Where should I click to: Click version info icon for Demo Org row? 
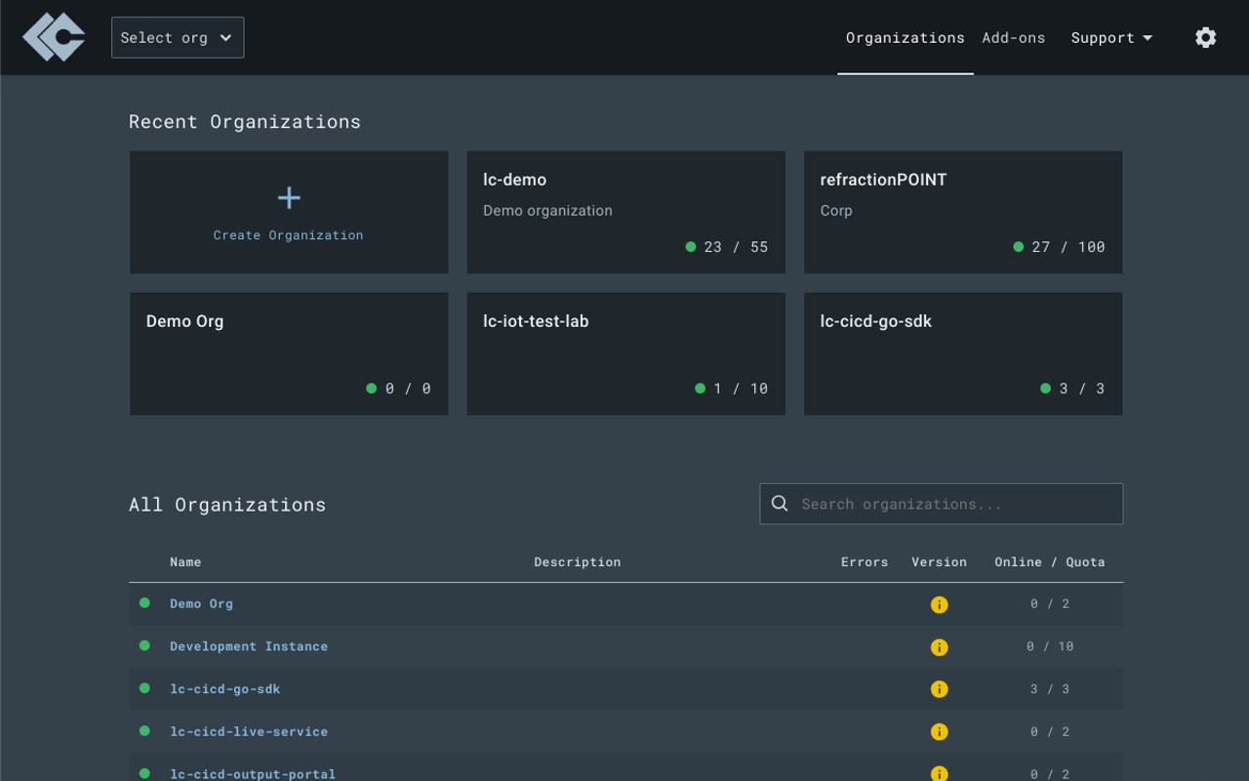click(939, 604)
